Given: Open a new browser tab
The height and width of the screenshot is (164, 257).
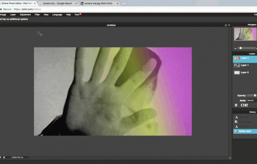Looking at the screenshot, I should tap(124, 4).
